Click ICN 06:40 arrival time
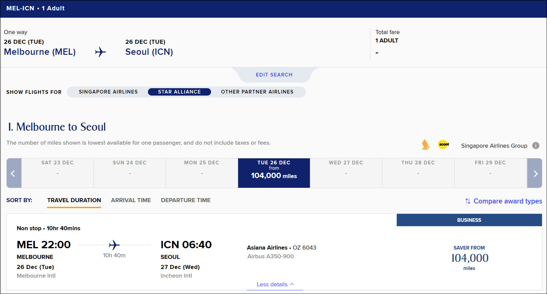The height and width of the screenshot is (294, 547). click(x=186, y=245)
